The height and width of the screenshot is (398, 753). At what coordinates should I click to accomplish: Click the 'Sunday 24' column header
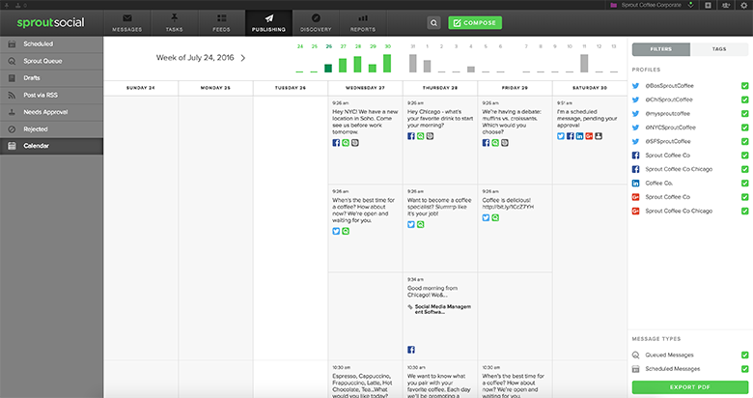141,88
